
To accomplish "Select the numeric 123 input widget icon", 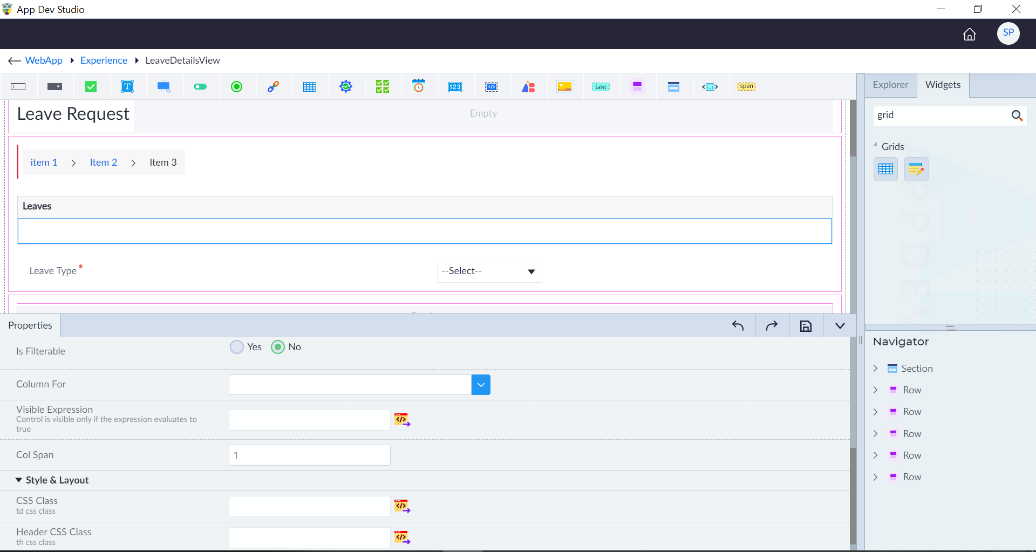I will coord(455,87).
